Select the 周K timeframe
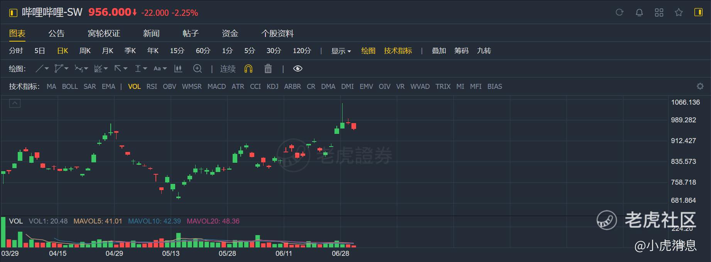Viewport: 711px width, 262px height. tap(85, 51)
